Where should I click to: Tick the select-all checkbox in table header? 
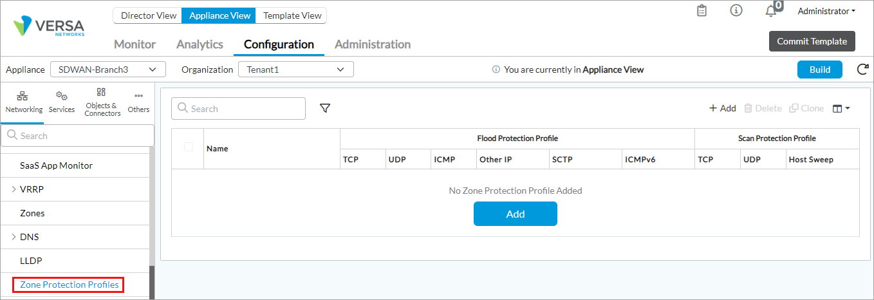click(x=189, y=147)
